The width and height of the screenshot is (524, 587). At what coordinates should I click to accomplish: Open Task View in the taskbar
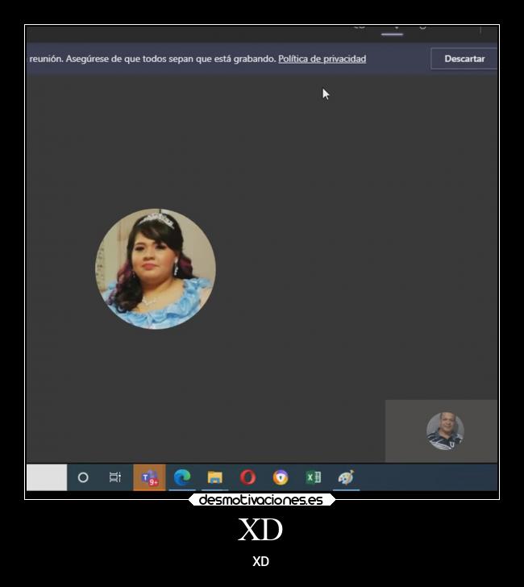(x=115, y=477)
